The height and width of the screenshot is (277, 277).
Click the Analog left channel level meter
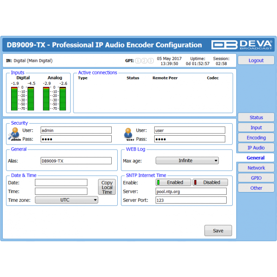[46, 99]
